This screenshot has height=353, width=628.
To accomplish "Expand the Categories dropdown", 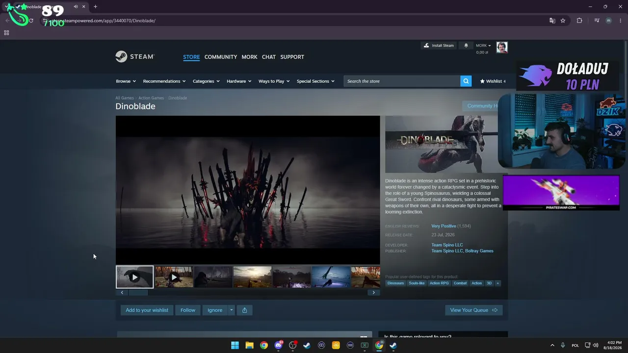I will pos(206,81).
